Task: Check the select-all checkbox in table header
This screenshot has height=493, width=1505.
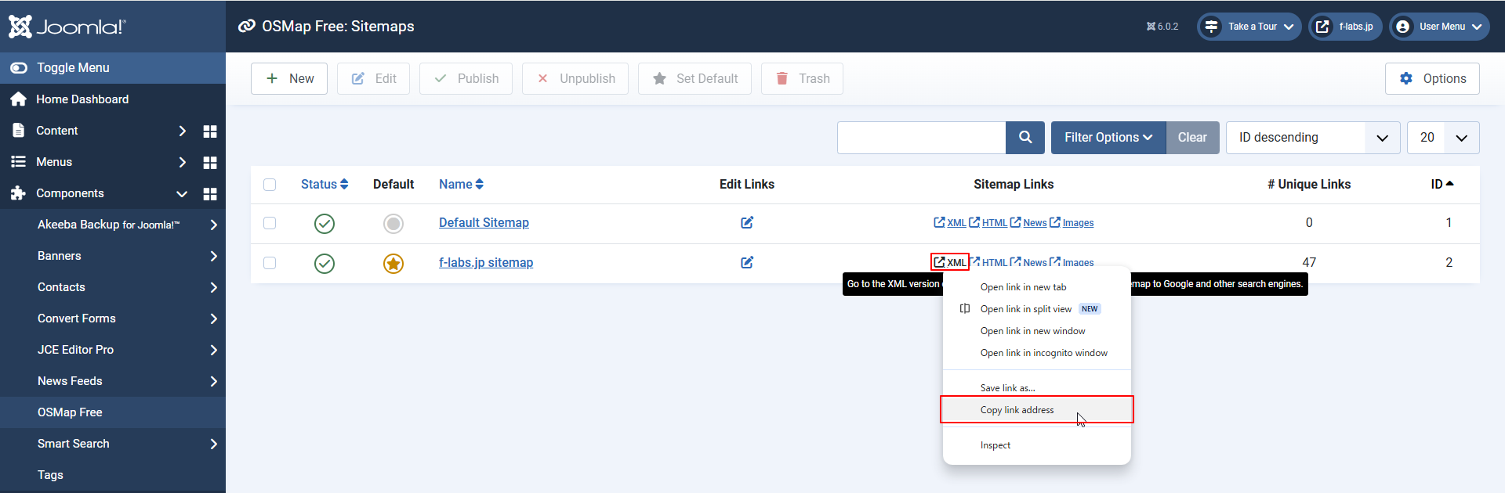Action: click(x=270, y=185)
